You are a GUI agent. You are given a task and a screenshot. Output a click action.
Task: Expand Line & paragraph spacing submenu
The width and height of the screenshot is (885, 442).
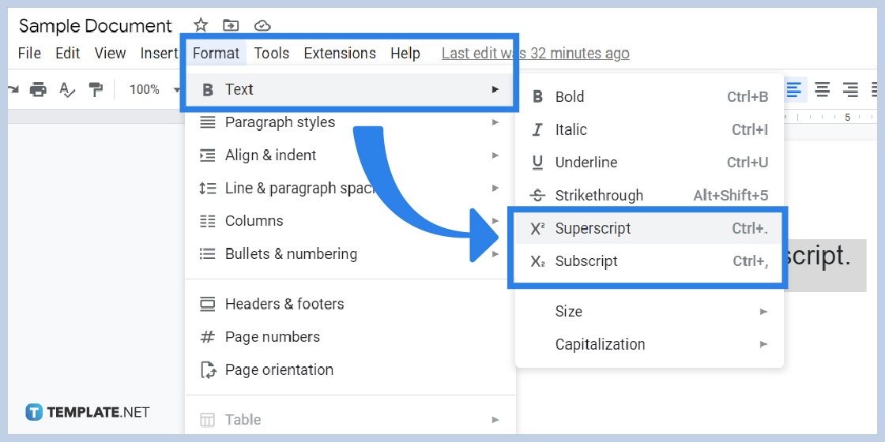coord(350,188)
